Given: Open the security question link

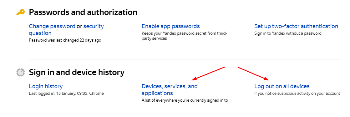Looking at the screenshot, I should click(x=67, y=30).
